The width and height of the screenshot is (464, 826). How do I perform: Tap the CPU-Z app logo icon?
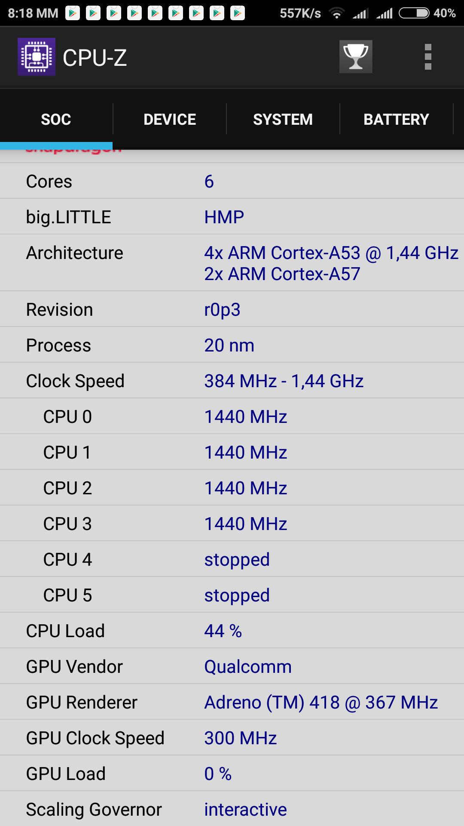coord(37,57)
